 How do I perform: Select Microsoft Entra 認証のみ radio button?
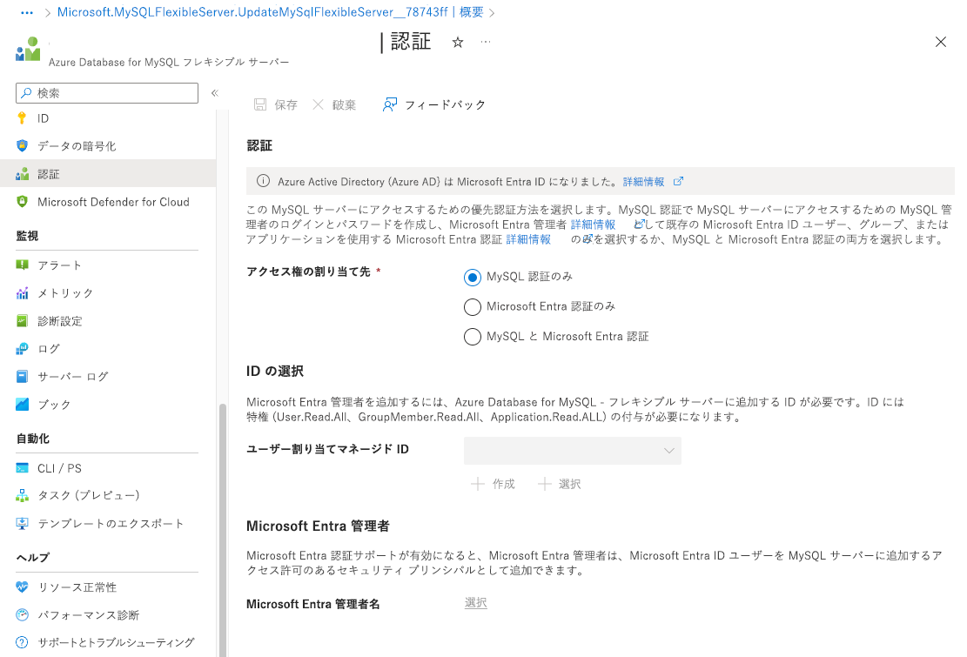(x=473, y=307)
